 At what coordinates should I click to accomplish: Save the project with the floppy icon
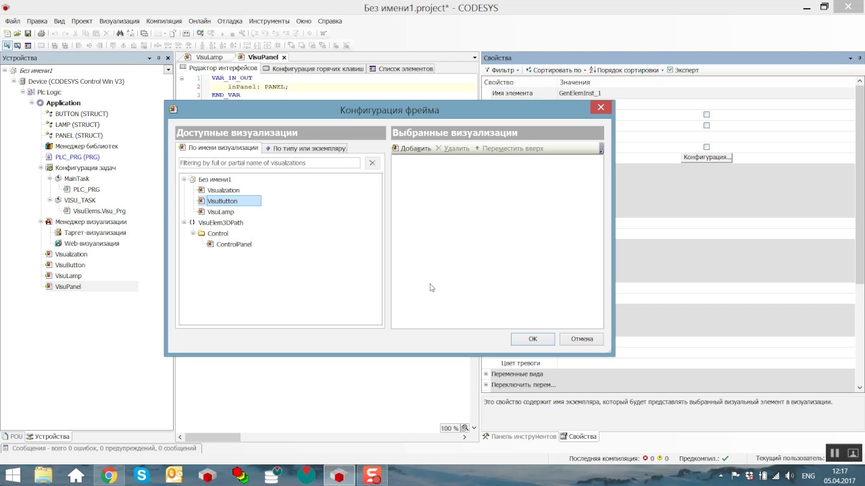[28, 33]
